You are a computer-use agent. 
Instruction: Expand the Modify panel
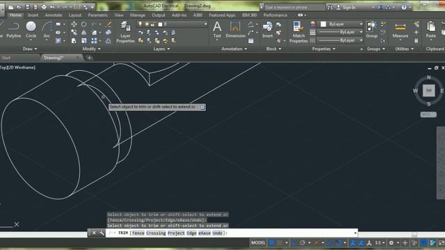[x=91, y=49]
